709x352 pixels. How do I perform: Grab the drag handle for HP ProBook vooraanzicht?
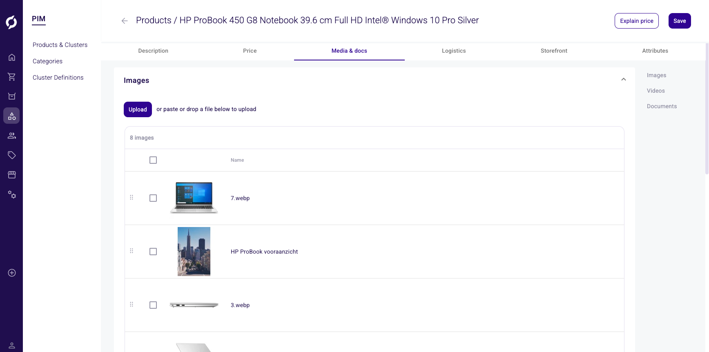(132, 251)
